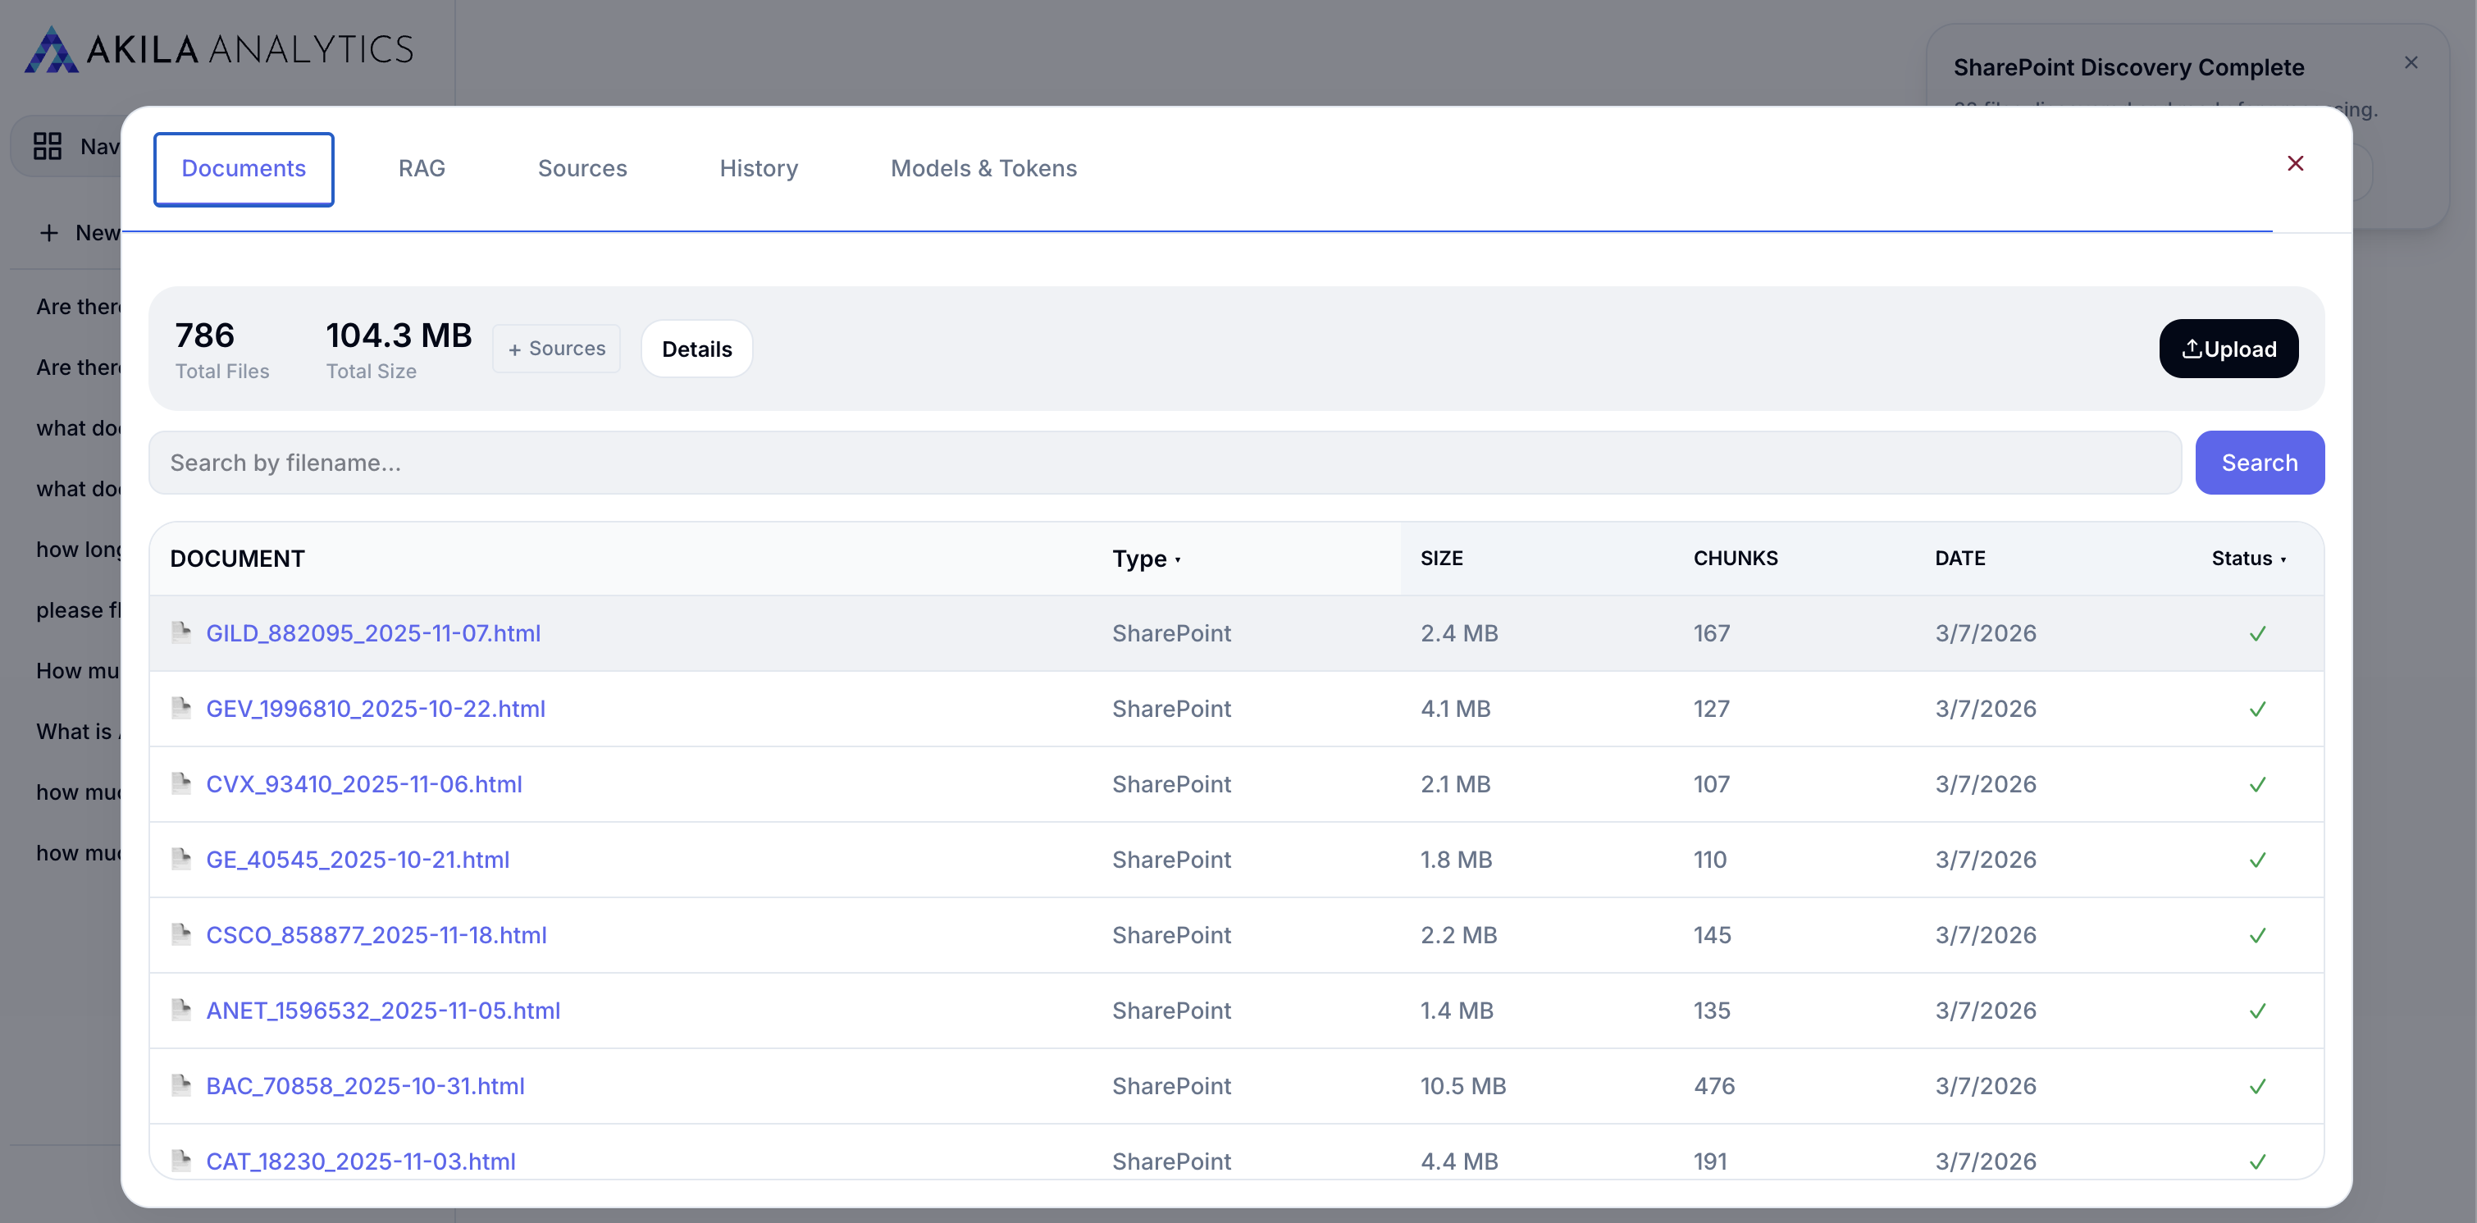
Task: Open the navigation grid icon
Action: (47, 145)
